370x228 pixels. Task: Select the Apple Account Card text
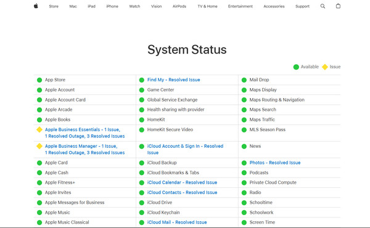pyautogui.click(x=65, y=100)
